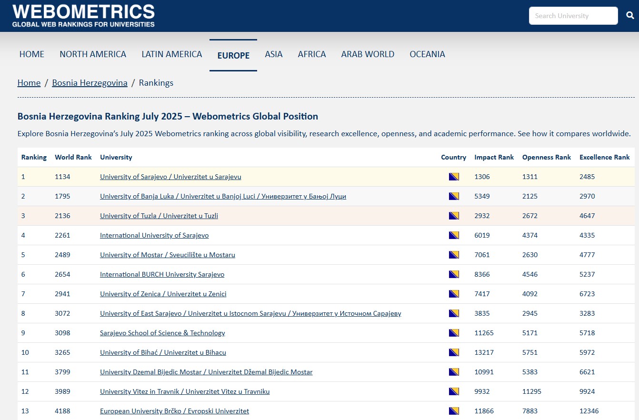Open the Sarajevo School of Science & Technology link

(162, 332)
